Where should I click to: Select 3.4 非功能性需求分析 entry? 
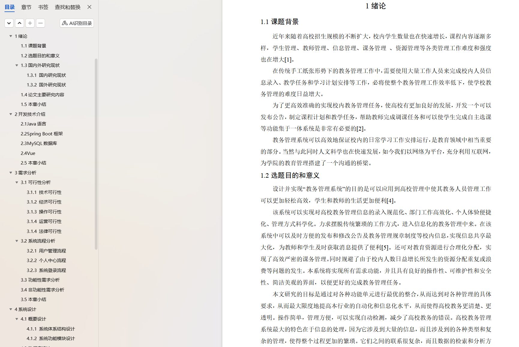click(x=42, y=290)
